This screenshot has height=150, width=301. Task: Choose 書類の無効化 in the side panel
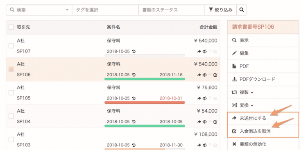click(x=263, y=144)
